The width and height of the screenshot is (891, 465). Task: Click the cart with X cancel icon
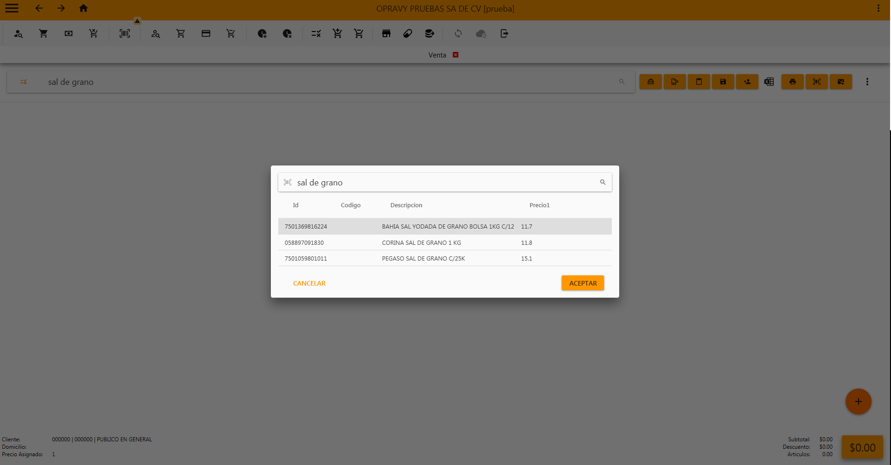[x=94, y=33]
